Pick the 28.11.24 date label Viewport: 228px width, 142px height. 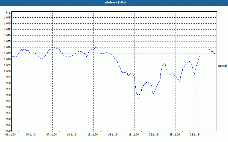195,134
